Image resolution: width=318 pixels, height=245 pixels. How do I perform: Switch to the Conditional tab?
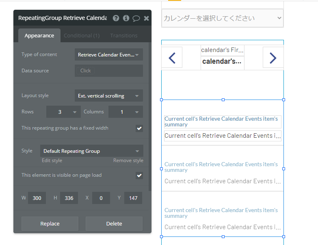[x=82, y=36]
